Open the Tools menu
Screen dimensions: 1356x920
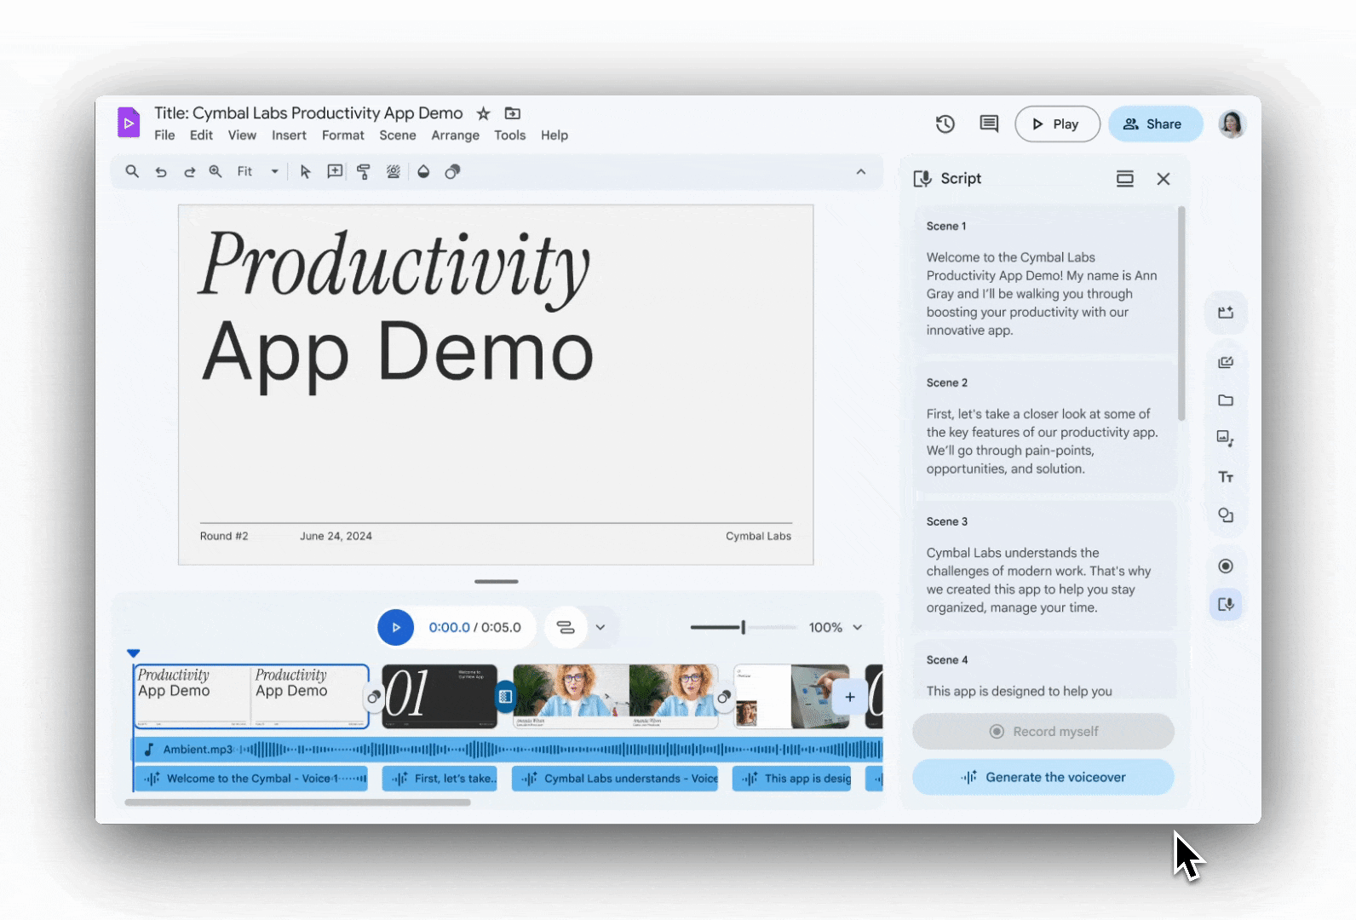point(509,135)
